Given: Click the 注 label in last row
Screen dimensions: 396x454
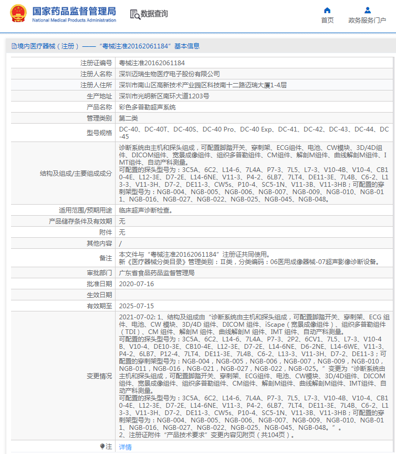Looking at the screenshot, I should tap(109, 447).
